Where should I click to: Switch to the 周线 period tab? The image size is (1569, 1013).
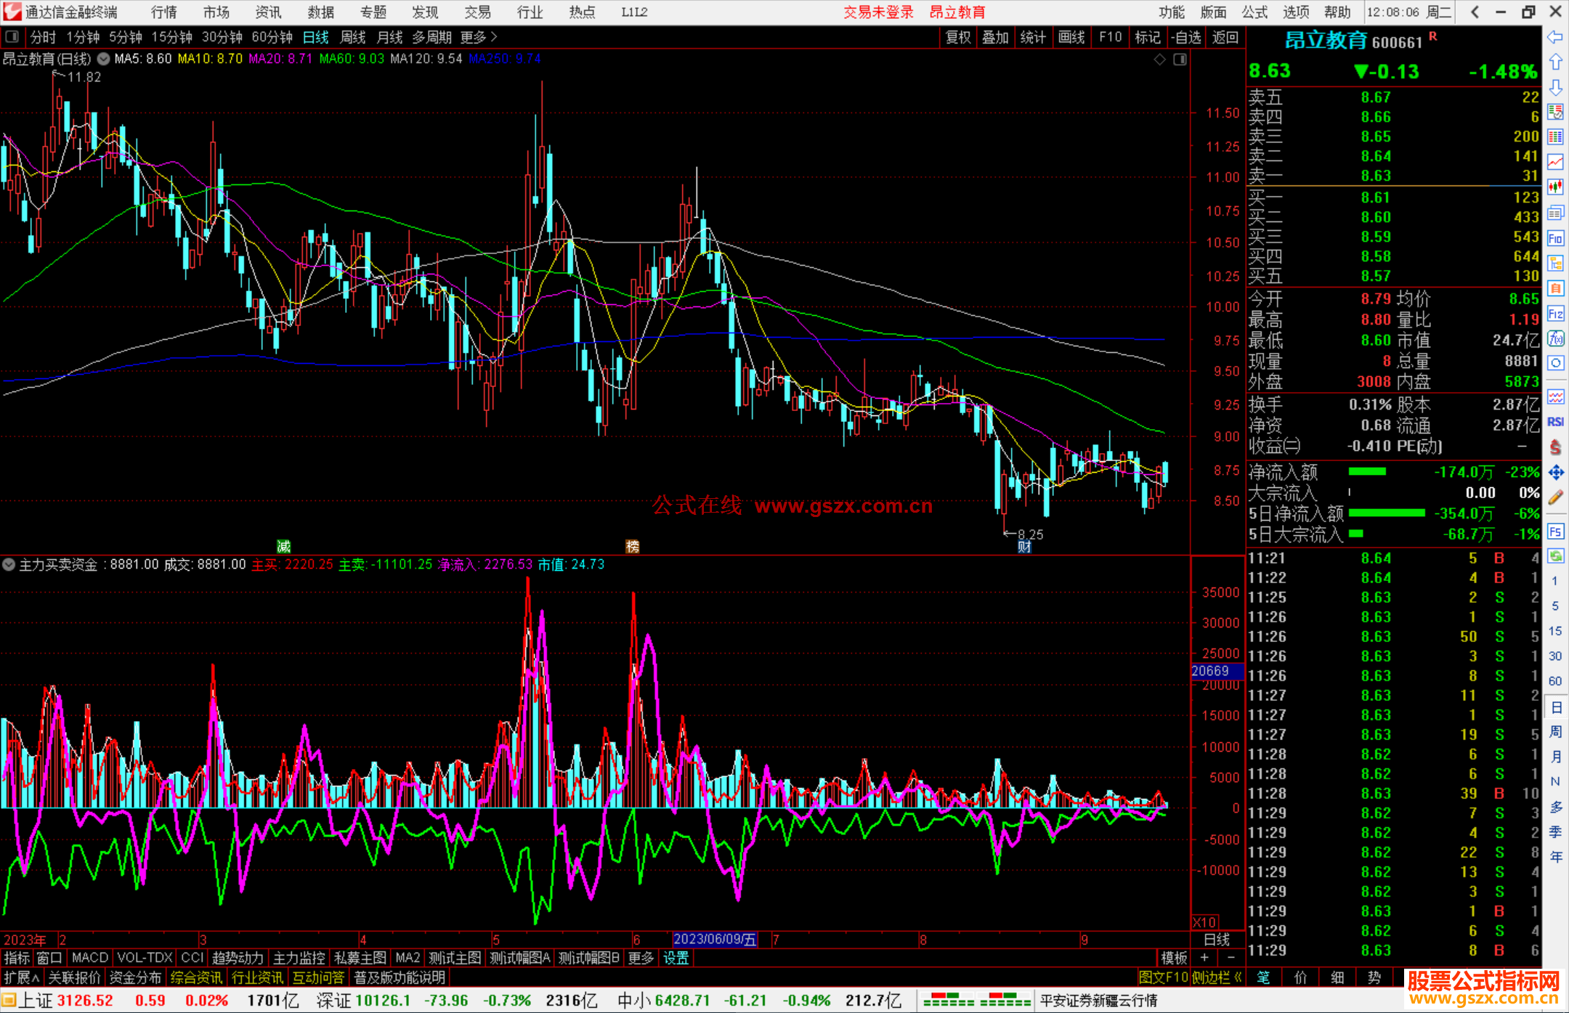(353, 37)
